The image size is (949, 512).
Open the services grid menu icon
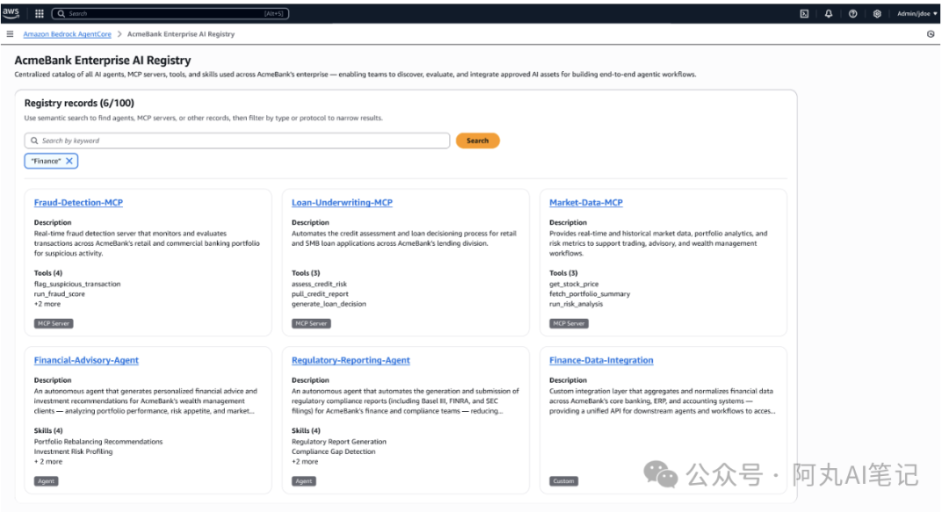point(40,13)
